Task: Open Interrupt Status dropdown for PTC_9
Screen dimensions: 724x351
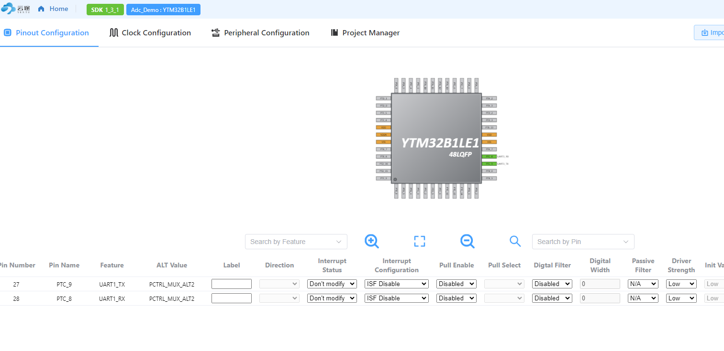Action: click(x=332, y=284)
